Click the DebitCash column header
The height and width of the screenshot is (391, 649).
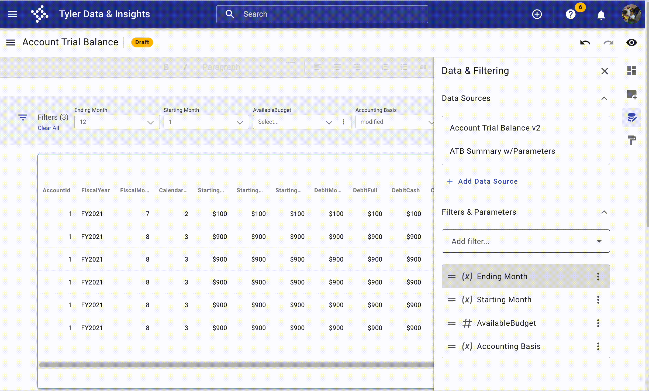coord(406,190)
